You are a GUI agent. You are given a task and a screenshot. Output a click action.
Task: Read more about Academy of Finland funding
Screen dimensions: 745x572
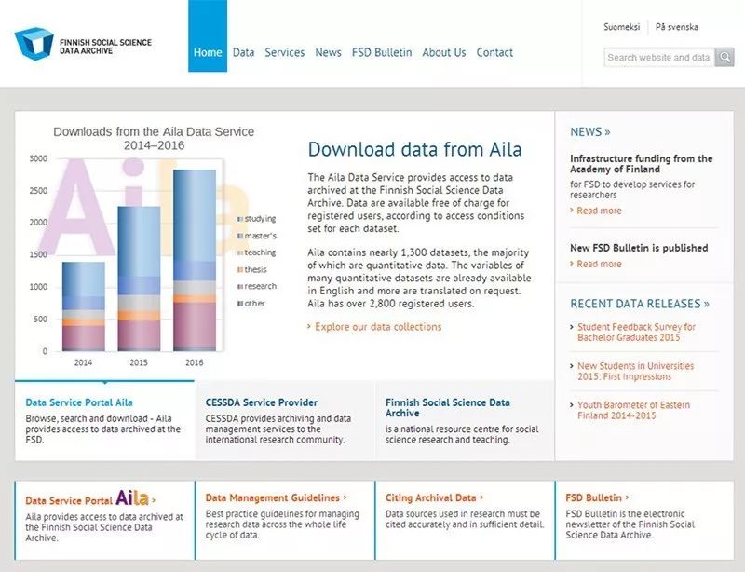click(599, 211)
